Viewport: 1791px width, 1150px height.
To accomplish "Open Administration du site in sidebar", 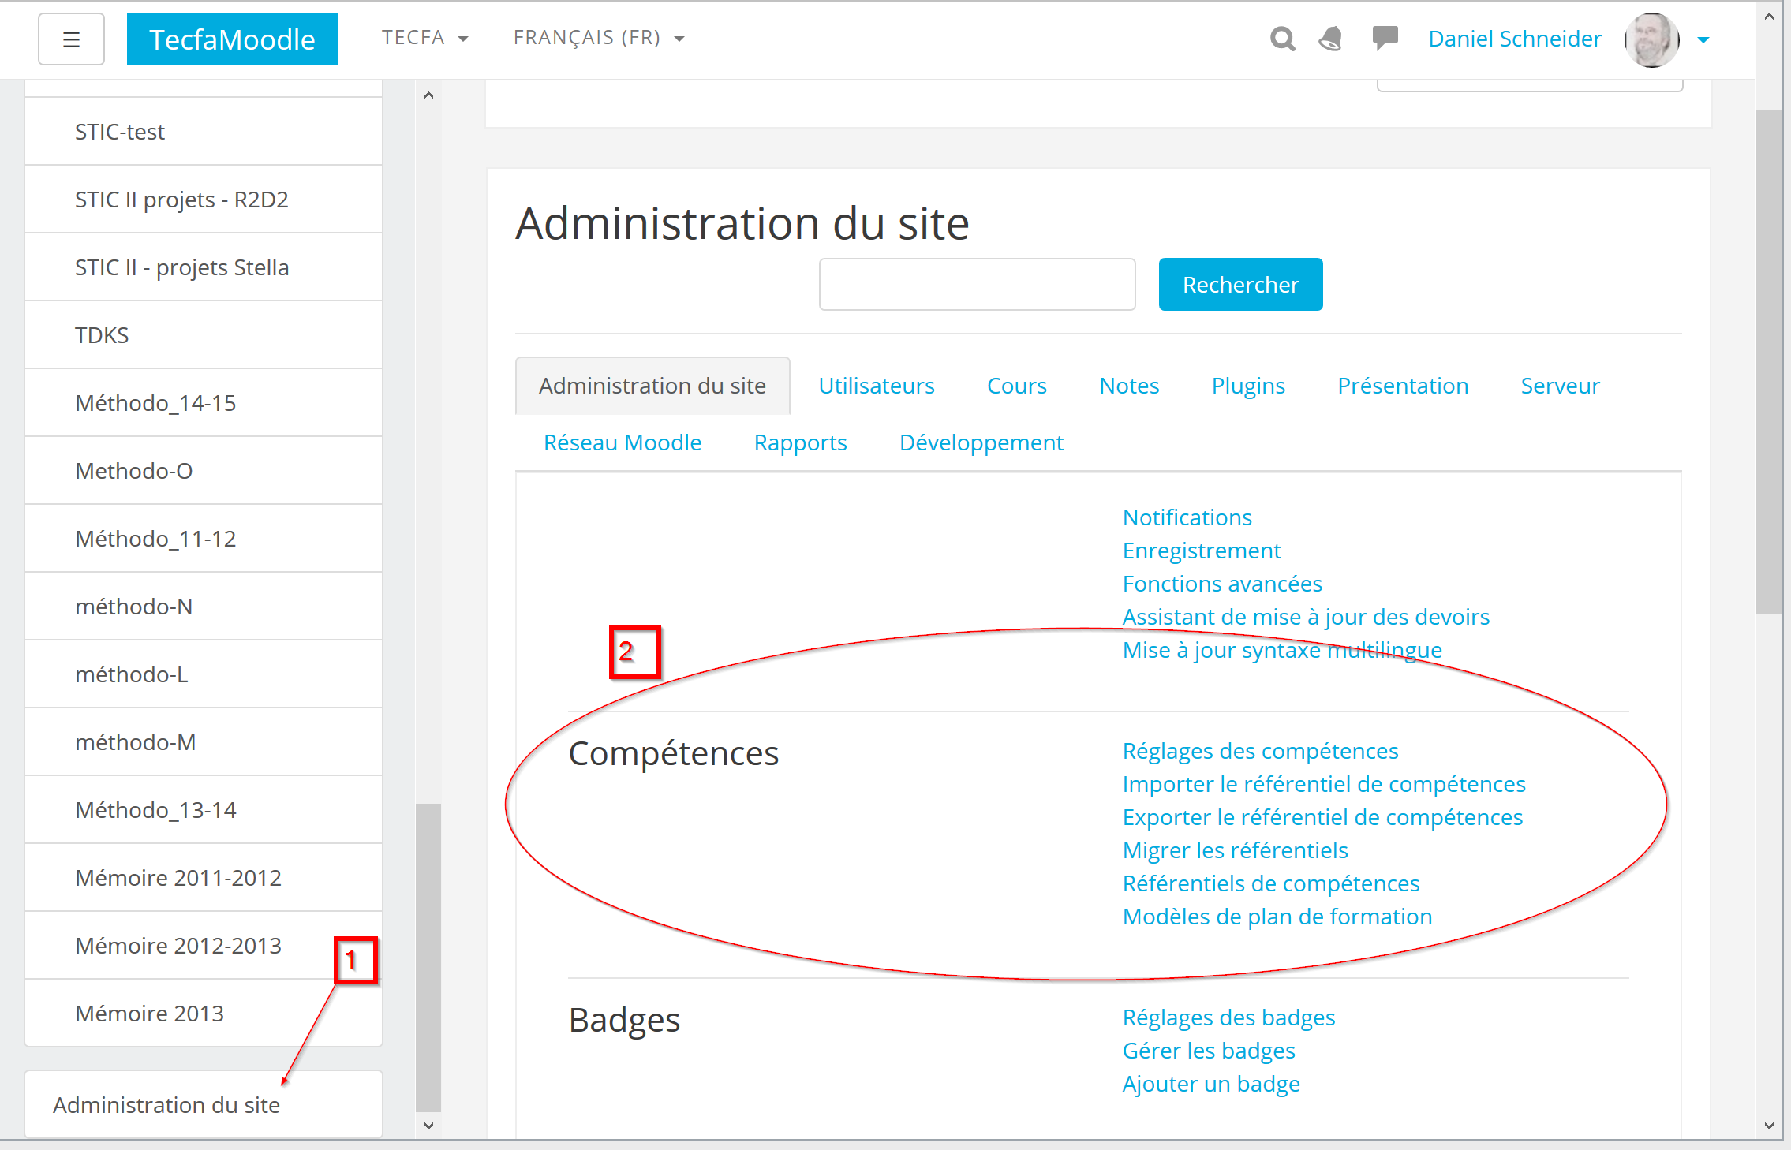I will point(204,1104).
